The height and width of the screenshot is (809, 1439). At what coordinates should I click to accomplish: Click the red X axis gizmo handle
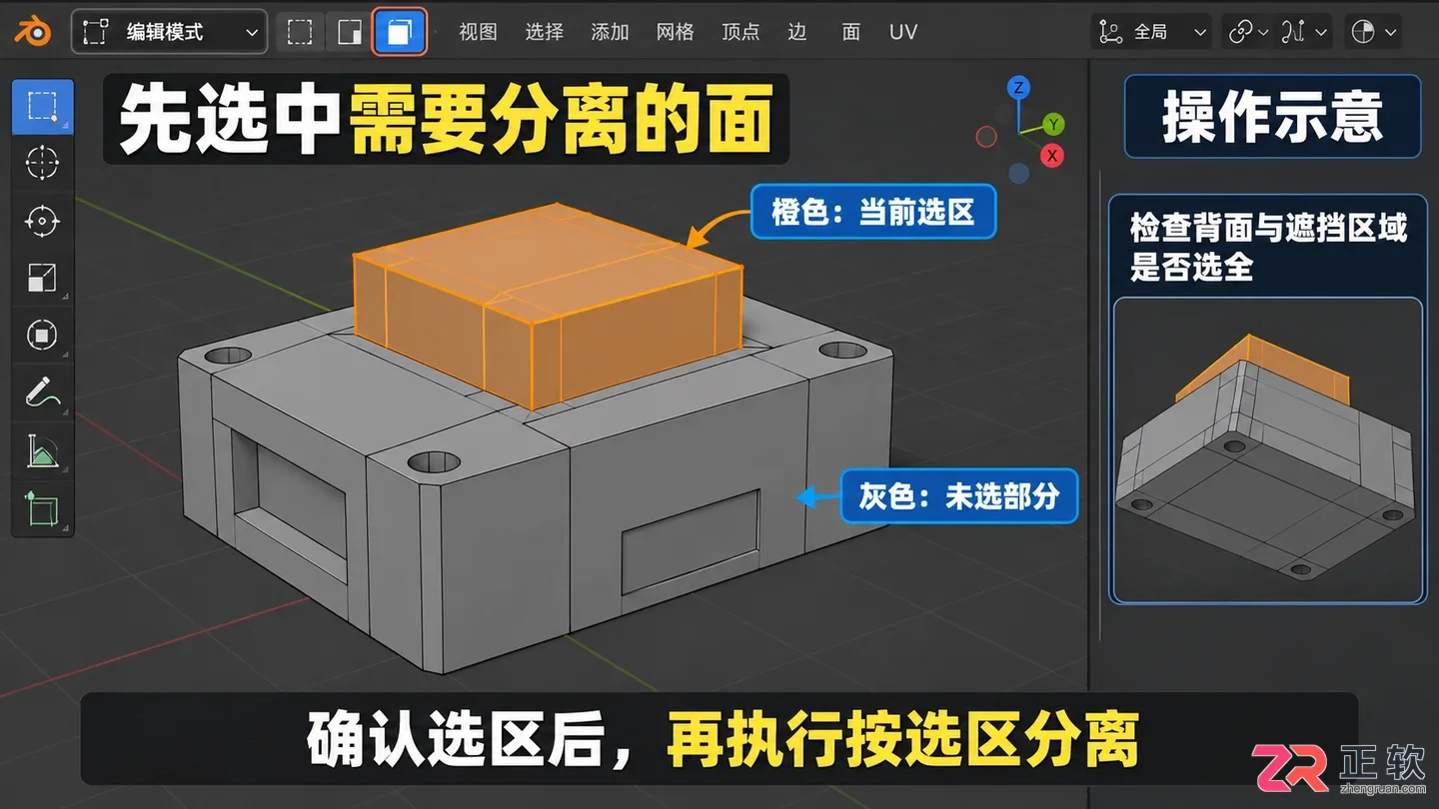coord(1051,156)
